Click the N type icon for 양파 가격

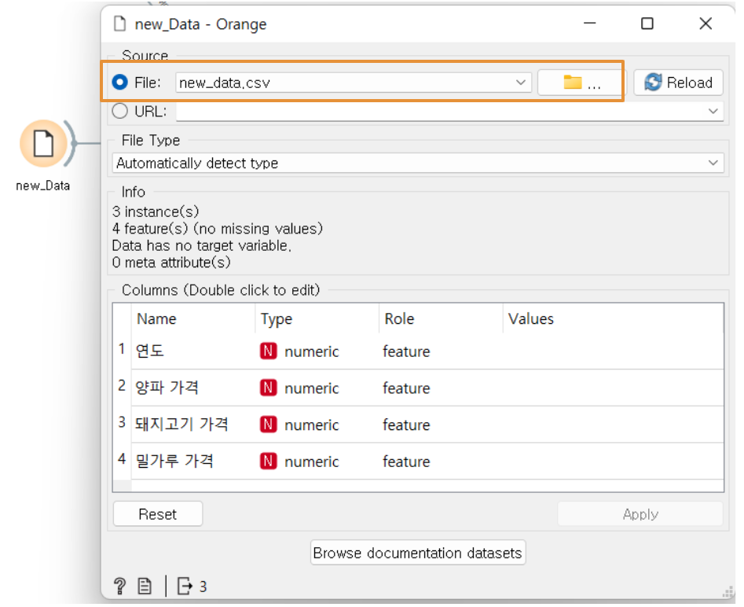click(268, 388)
